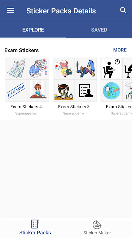This screenshot has height=238, width=132.
Task: Open the Sticker Maker icon
Action: tap(97, 225)
